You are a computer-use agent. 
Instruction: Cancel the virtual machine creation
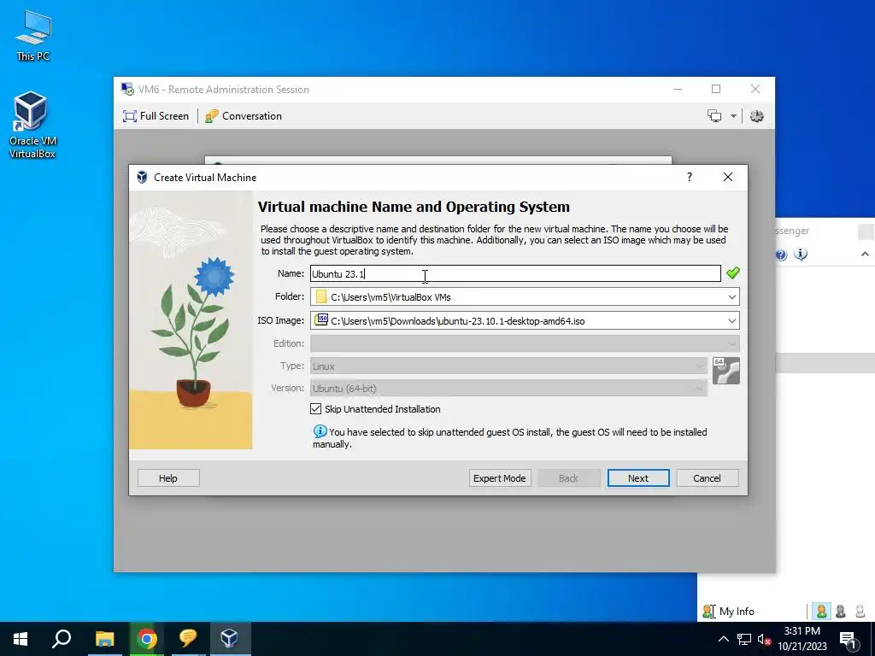707,478
